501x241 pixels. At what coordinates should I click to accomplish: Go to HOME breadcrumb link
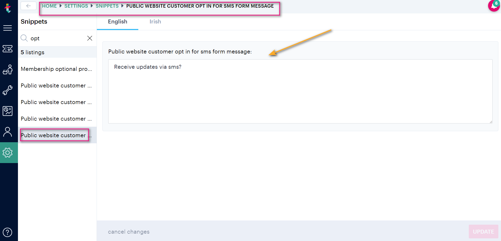click(x=49, y=6)
